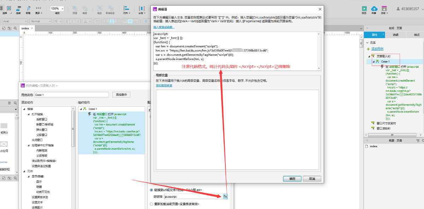Image resolution: width=424 pixels, height=209 pixels.
Task: Click add folder icon in pages panel
Action: coord(10,28)
